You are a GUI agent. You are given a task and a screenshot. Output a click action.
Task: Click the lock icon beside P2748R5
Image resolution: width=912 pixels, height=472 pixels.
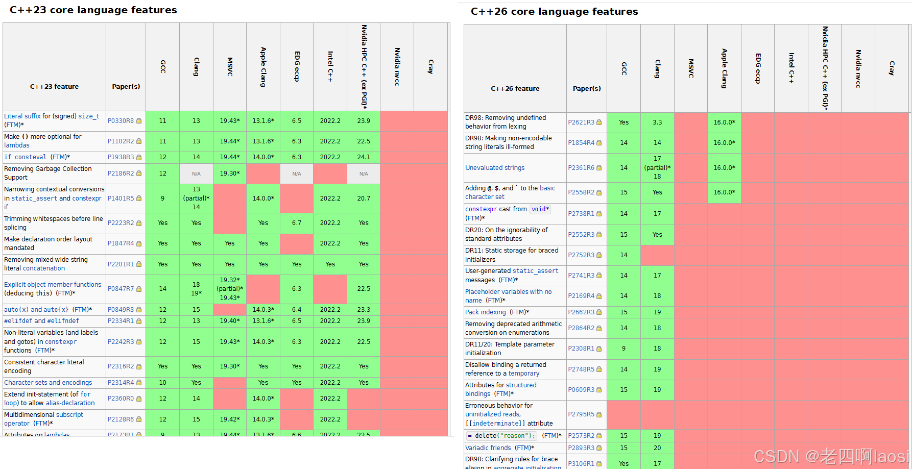[599, 369]
